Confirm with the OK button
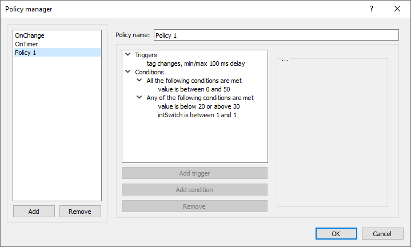 336,234
